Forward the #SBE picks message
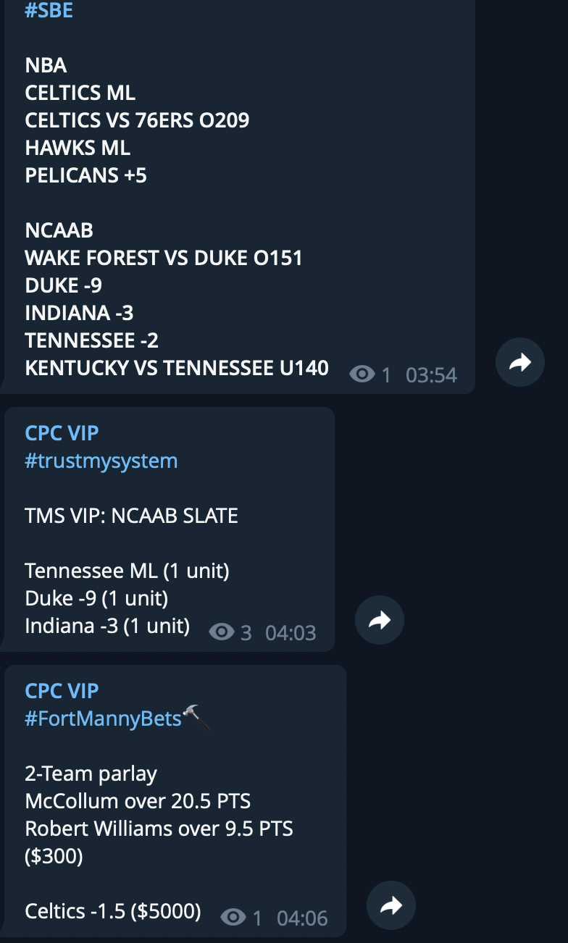 coord(520,362)
